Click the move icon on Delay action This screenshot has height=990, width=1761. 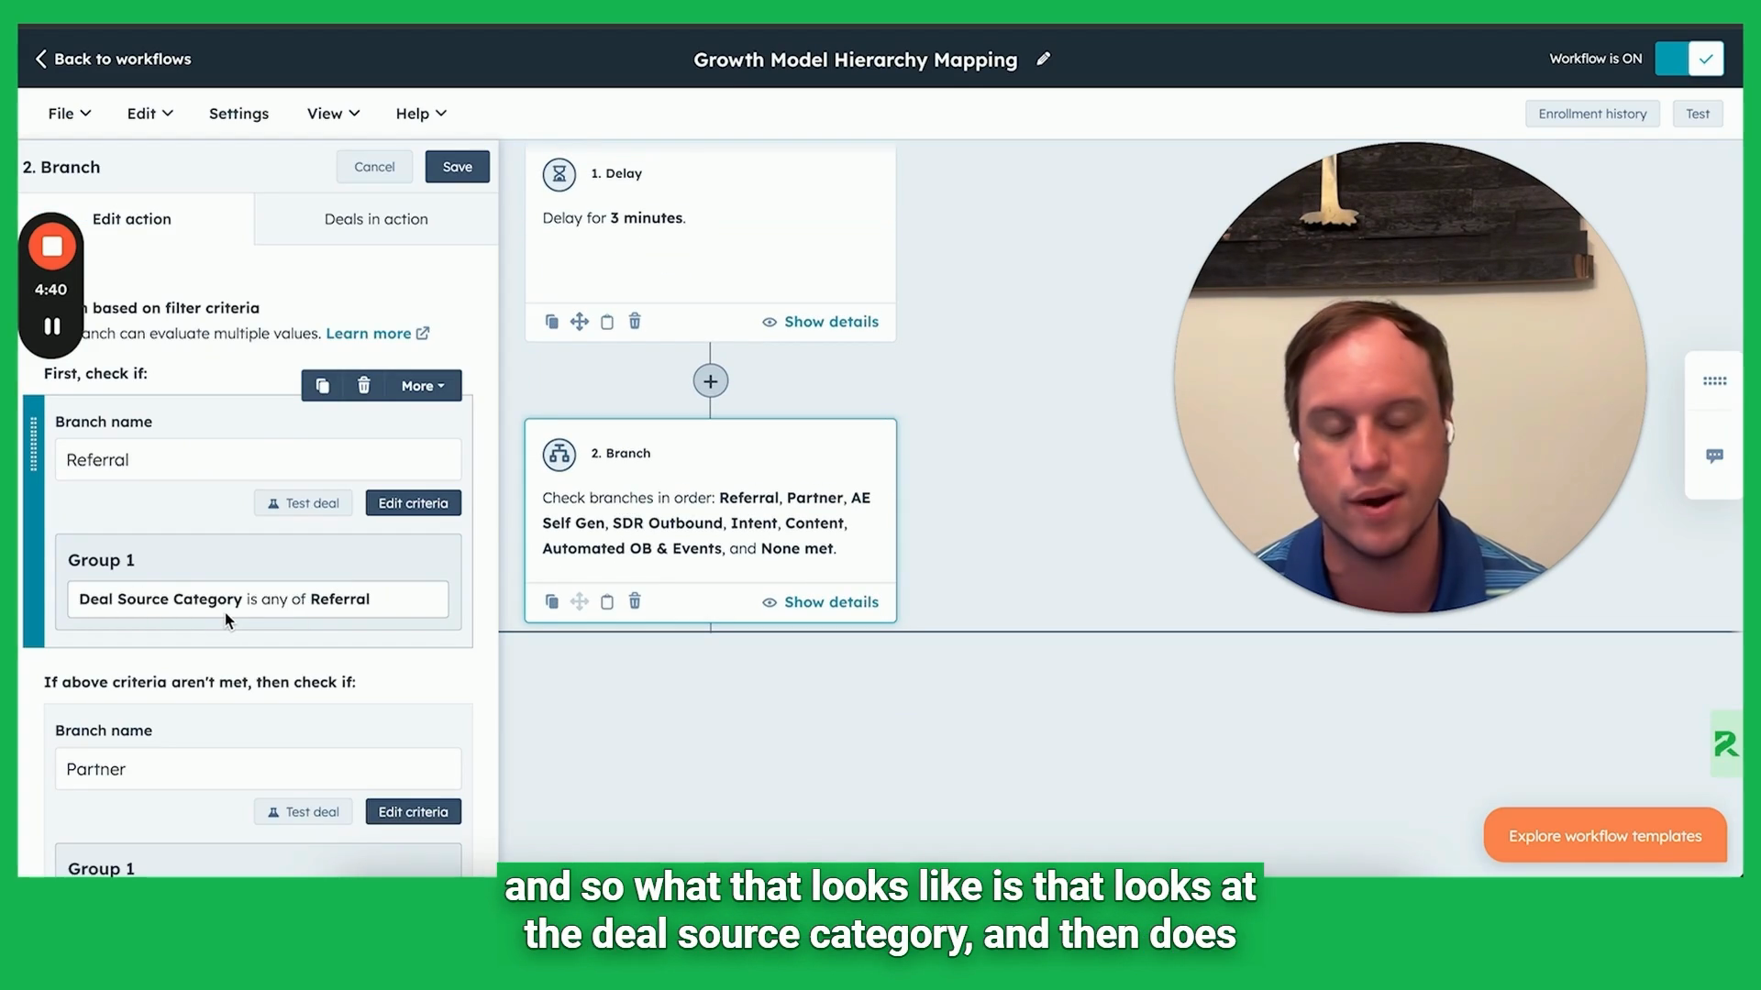(x=579, y=322)
